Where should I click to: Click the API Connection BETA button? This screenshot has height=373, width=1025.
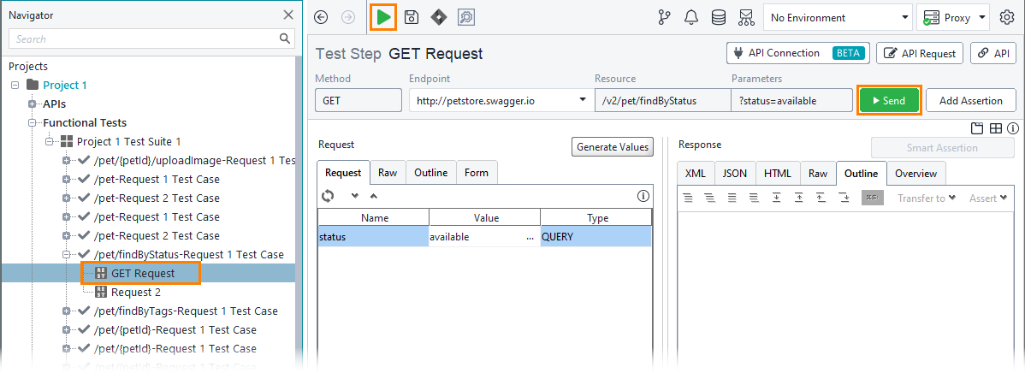(797, 54)
